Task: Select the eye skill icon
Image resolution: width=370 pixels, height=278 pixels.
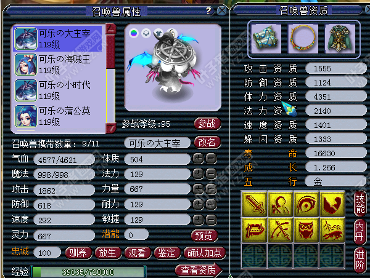Action: [306, 204]
